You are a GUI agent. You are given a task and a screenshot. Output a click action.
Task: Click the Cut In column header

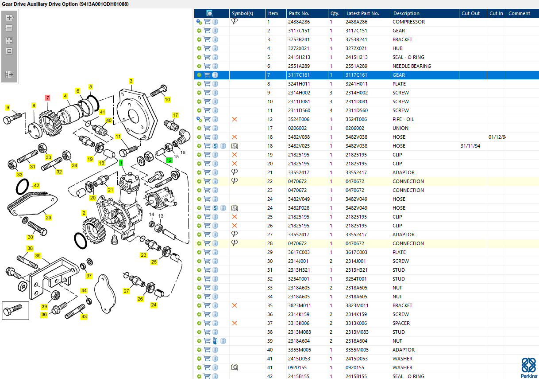coord(497,13)
